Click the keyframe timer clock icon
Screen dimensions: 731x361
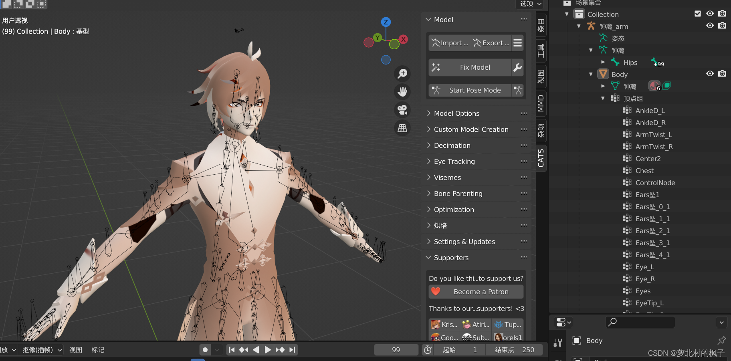click(x=428, y=350)
